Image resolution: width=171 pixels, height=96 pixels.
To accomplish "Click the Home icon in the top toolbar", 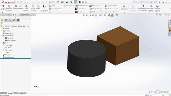I will [50, 2].
